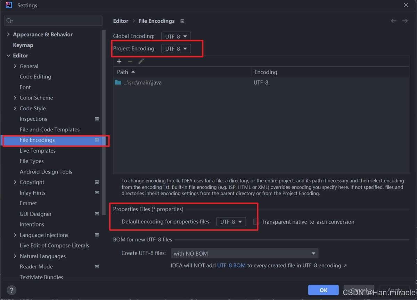Select File Types in settings tree
Image resolution: width=417 pixels, height=300 pixels.
tap(32, 161)
